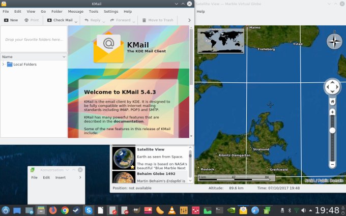This screenshot has width=346, height=216.
Task: Open the Insert menu in Konversation
Action: (x=61, y=177)
